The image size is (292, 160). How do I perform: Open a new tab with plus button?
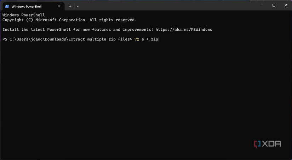tap(70, 6)
